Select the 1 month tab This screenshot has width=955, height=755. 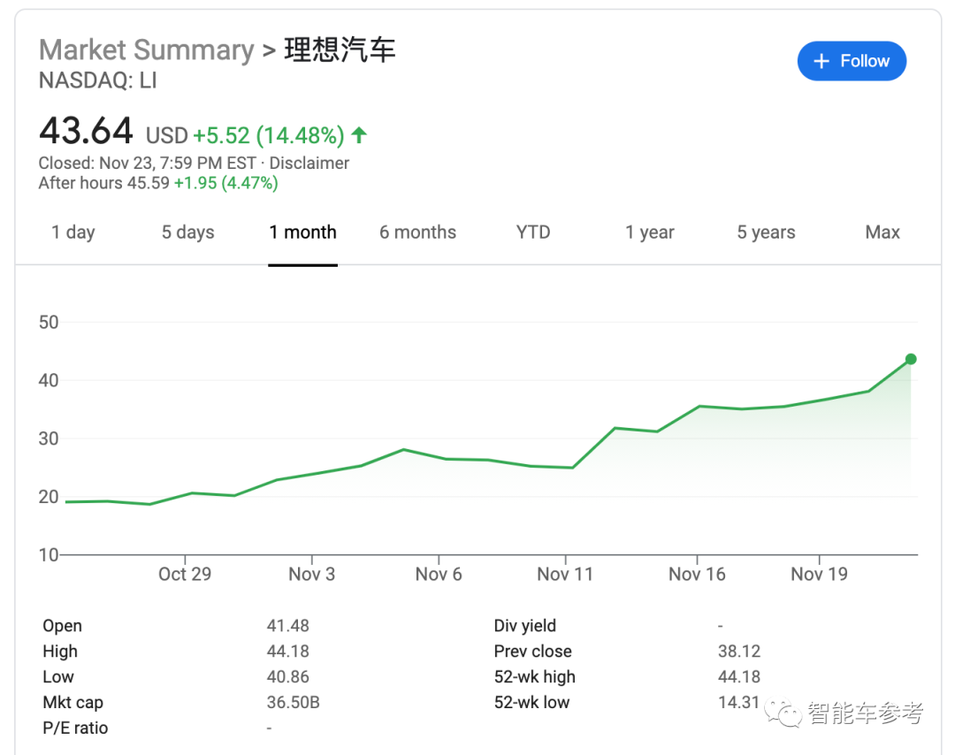tap(302, 232)
